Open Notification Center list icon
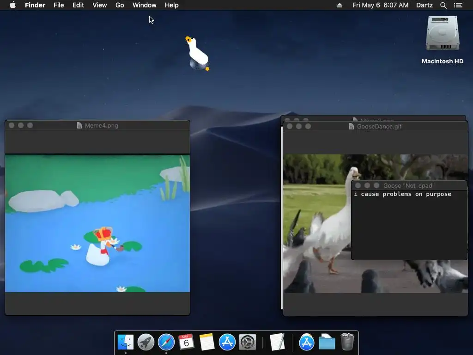 coord(458,5)
